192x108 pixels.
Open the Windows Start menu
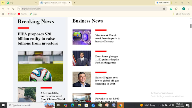[3, 105]
